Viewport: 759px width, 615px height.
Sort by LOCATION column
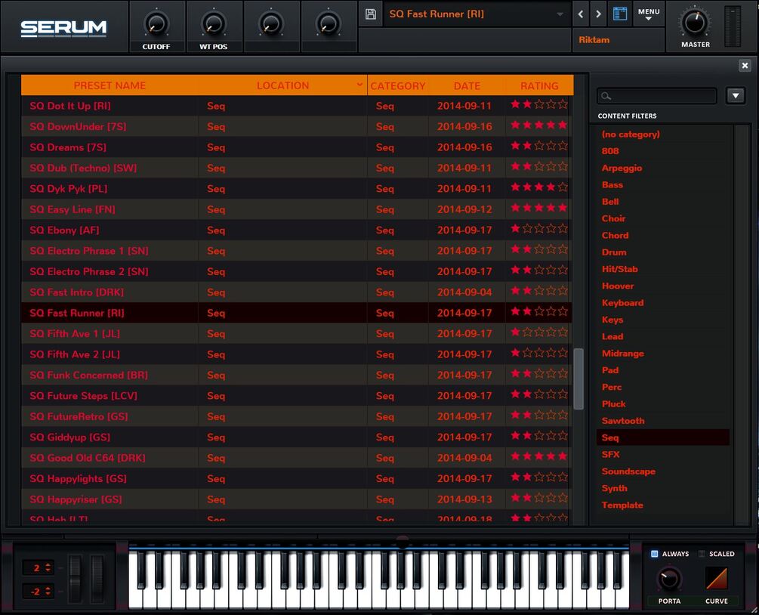(282, 85)
